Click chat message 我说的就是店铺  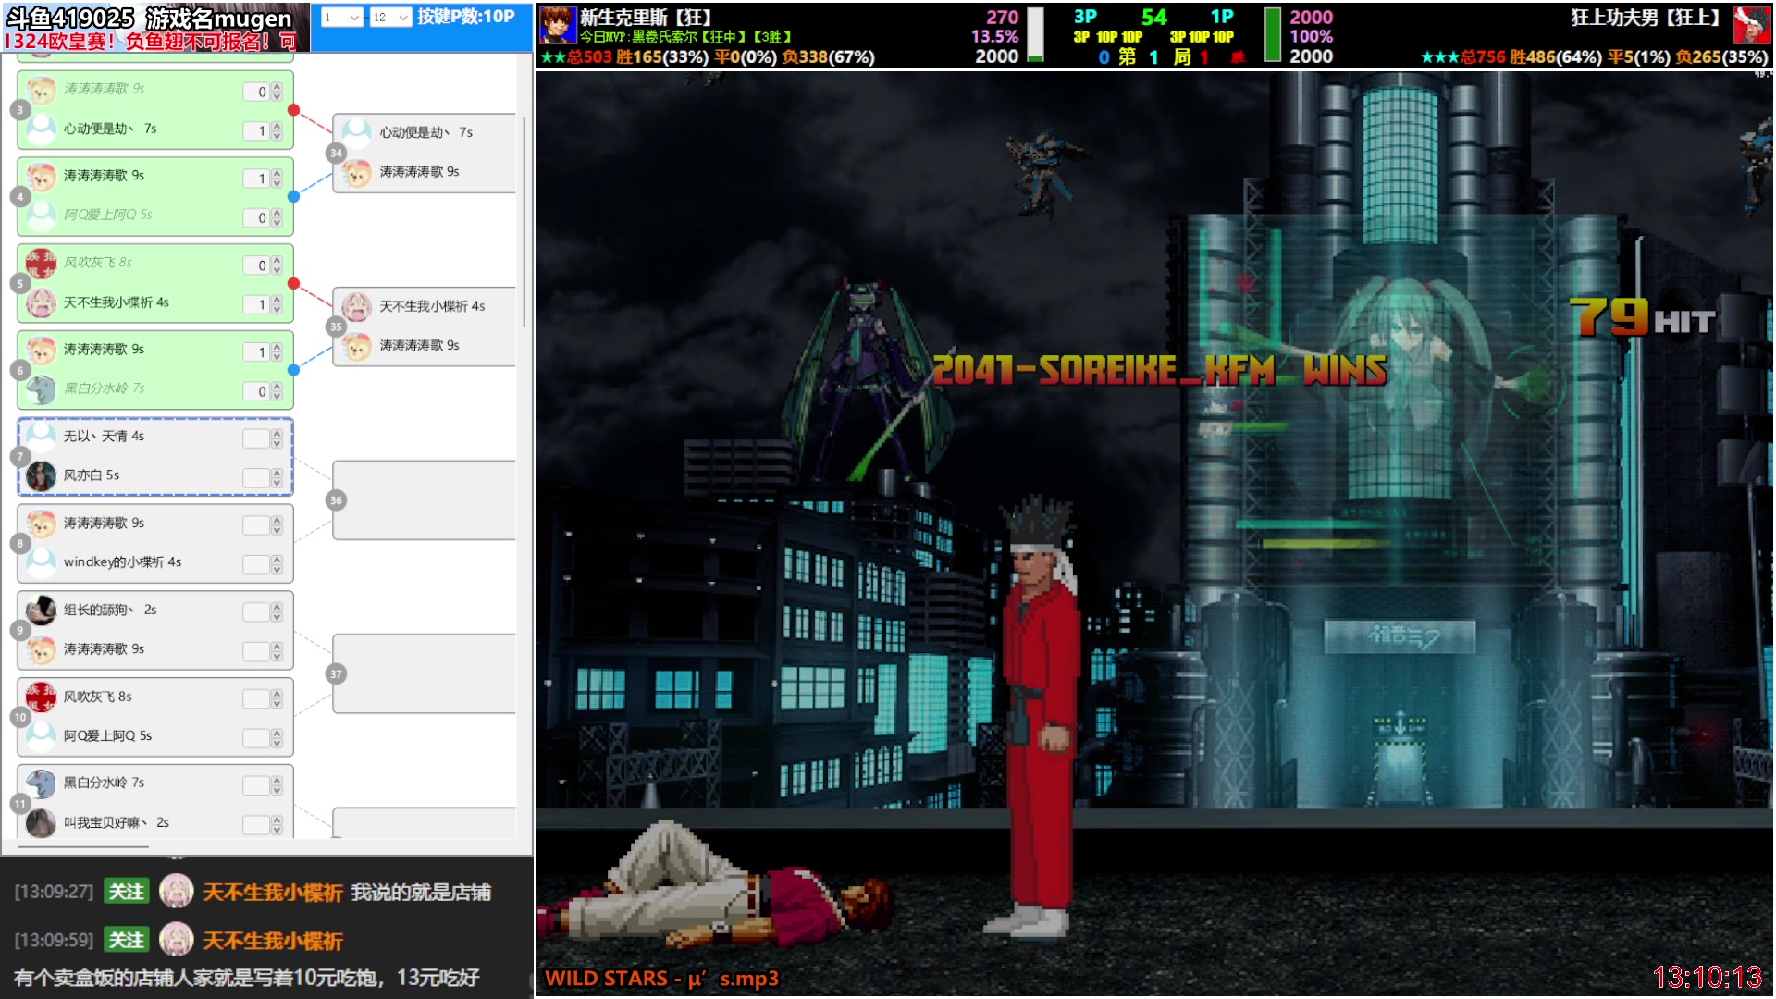(421, 893)
